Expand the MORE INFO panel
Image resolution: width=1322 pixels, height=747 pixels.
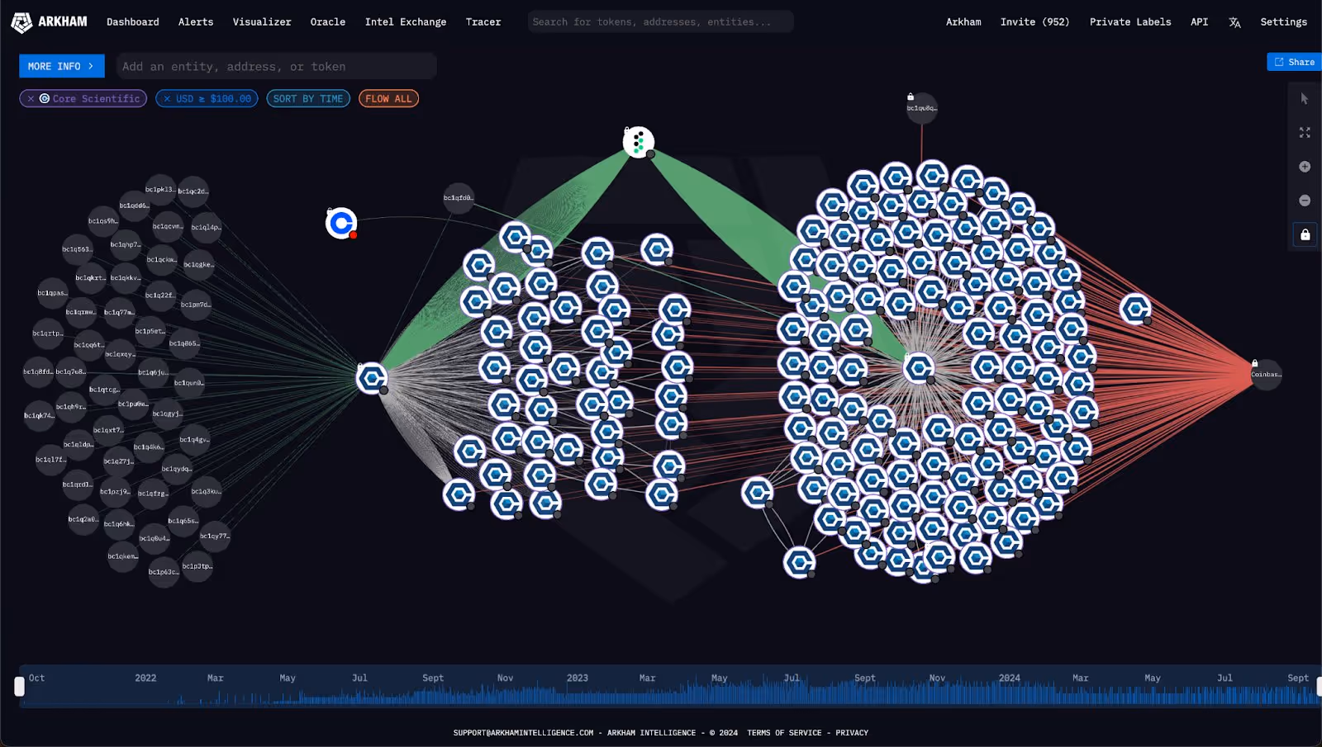[x=61, y=66]
